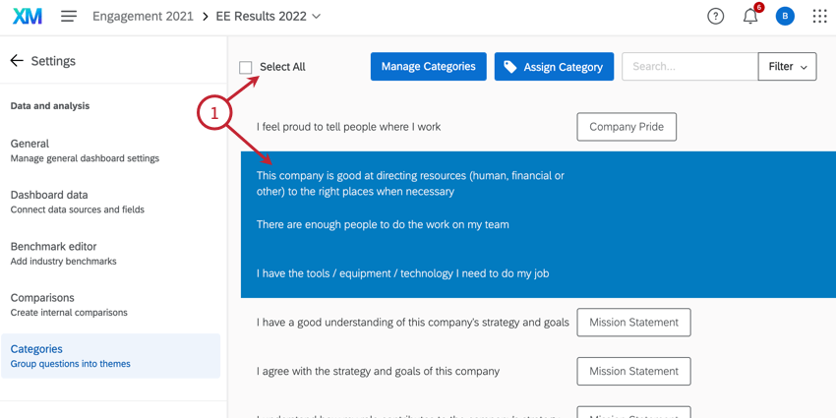This screenshot has width=836, height=418.
Task: Select the 'enough people to do the work' question
Action: [383, 224]
